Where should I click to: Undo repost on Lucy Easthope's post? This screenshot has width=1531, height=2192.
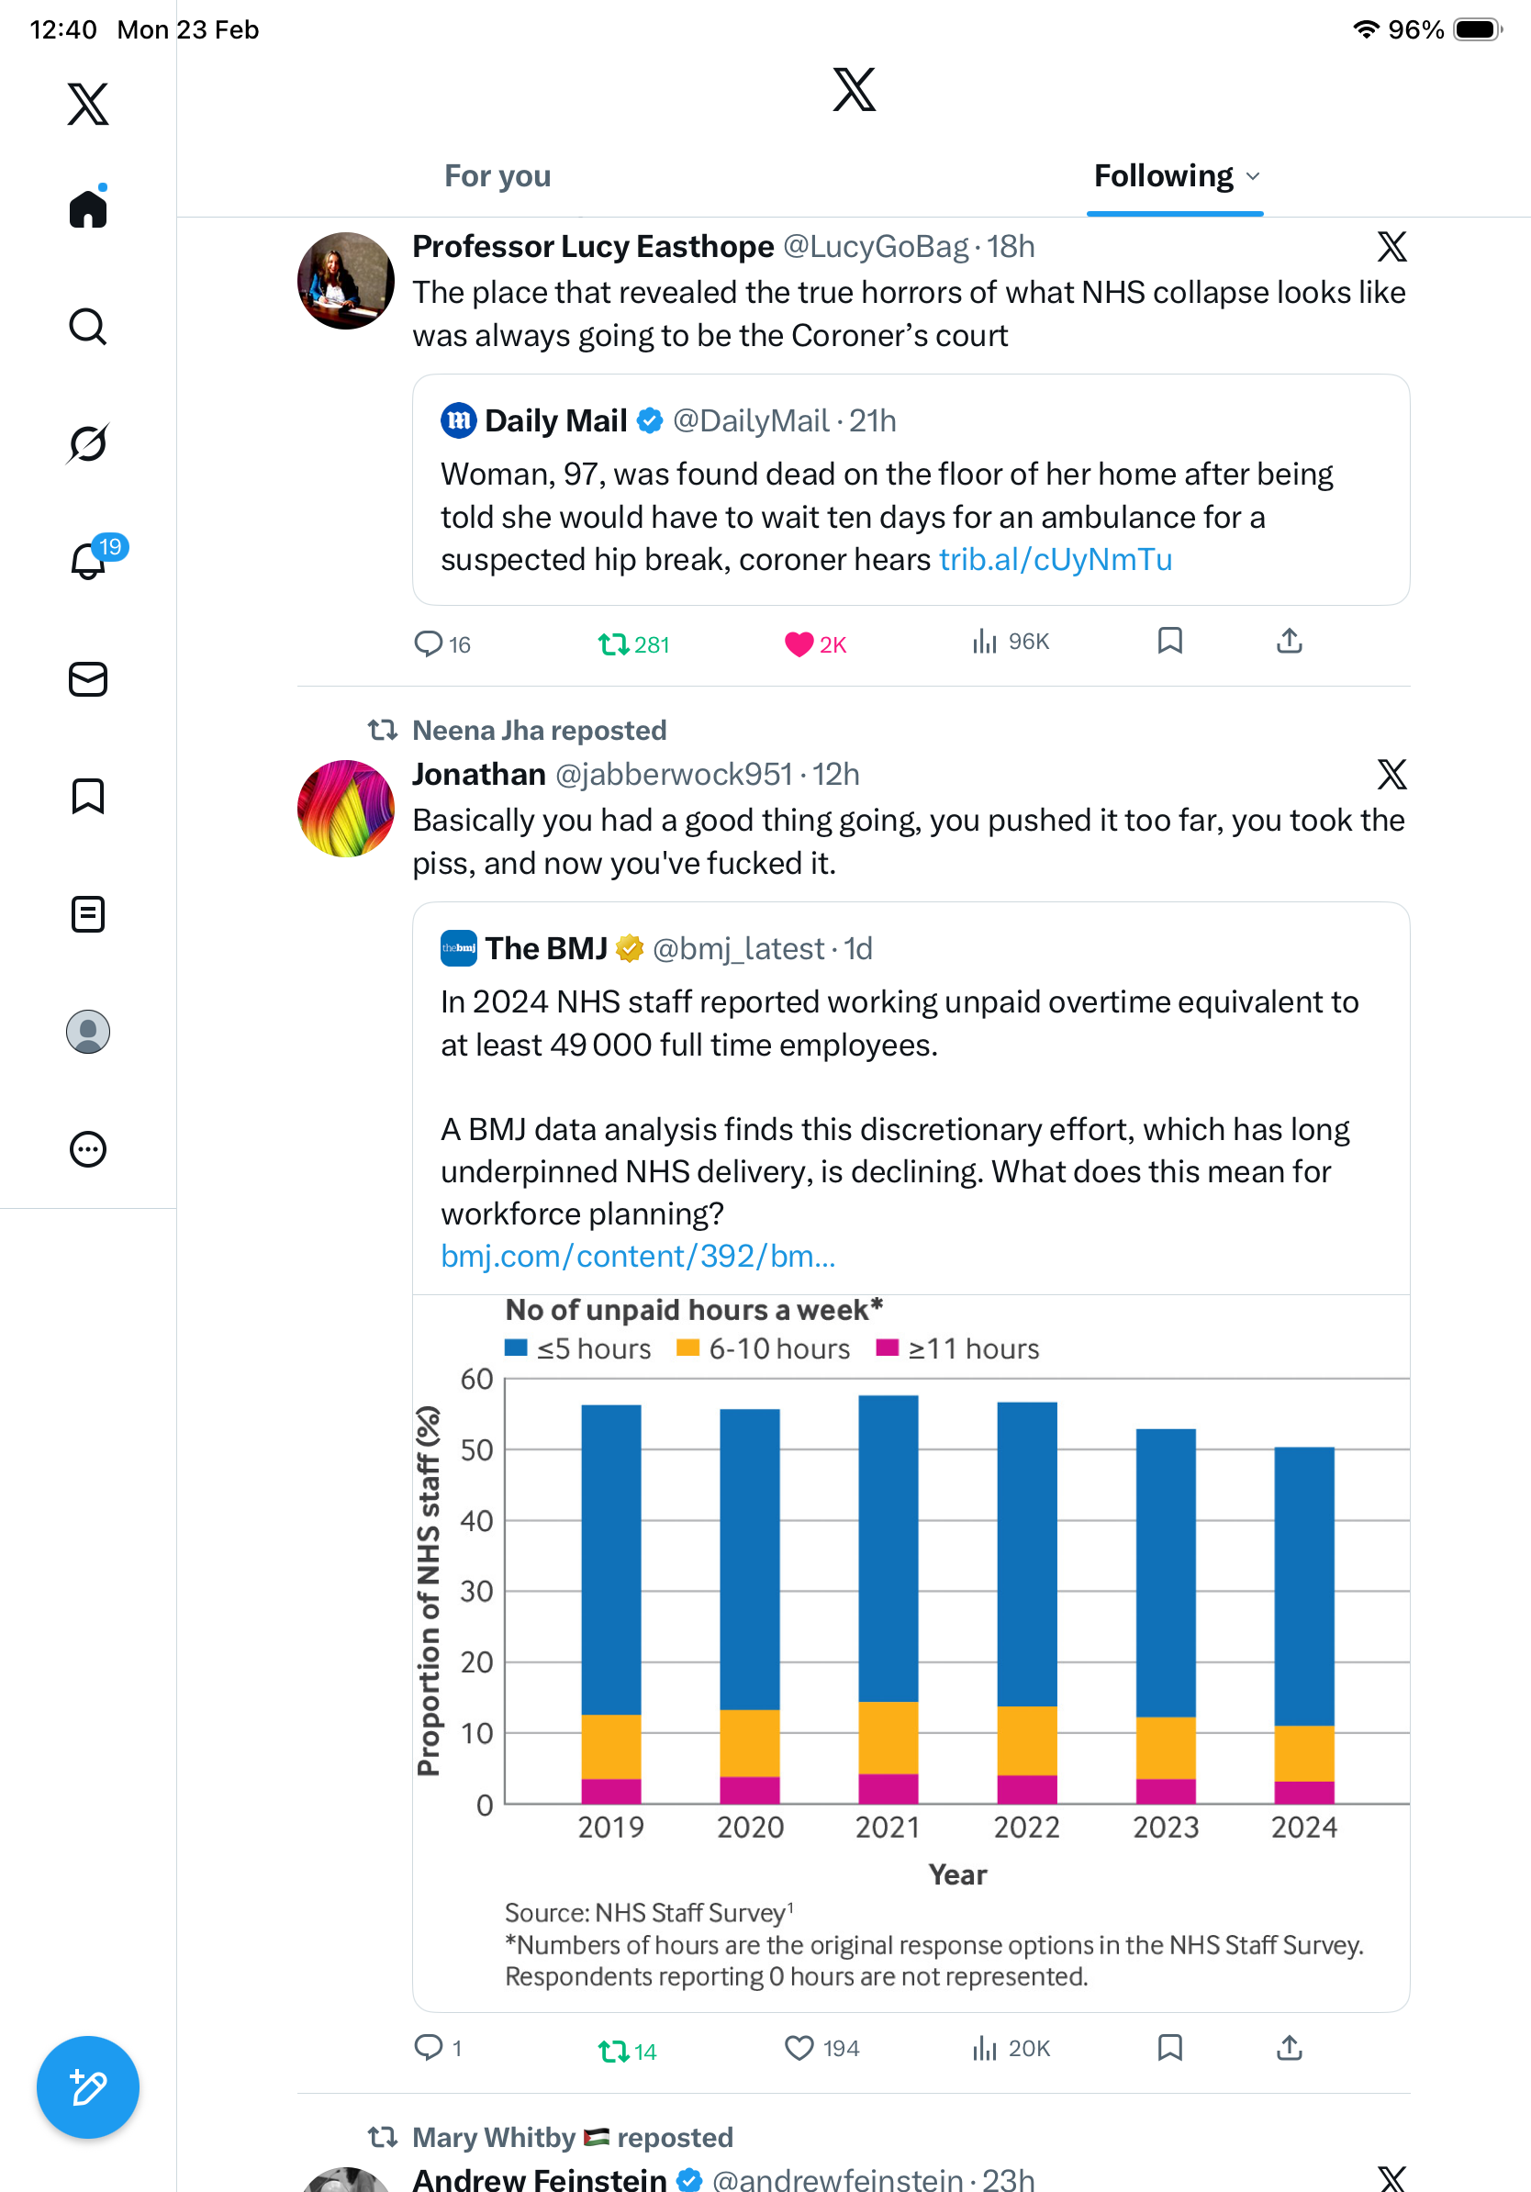tap(613, 644)
